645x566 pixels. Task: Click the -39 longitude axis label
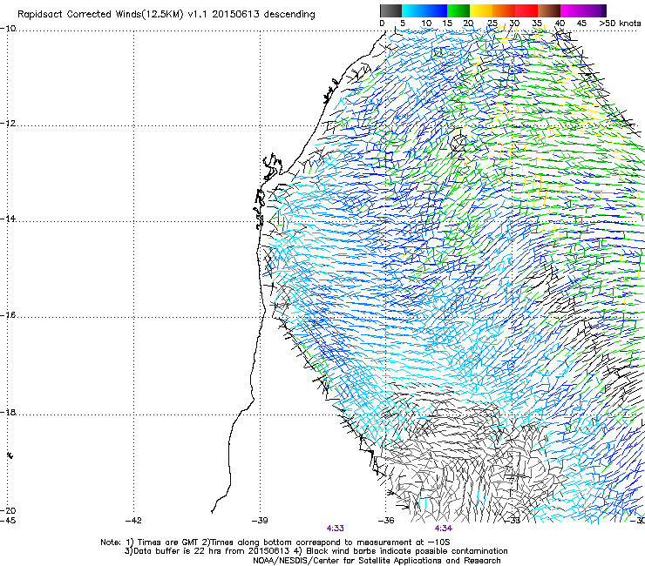tap(260, 521)
